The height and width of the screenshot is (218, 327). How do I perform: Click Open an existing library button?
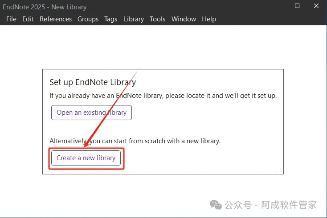[92, 113]
